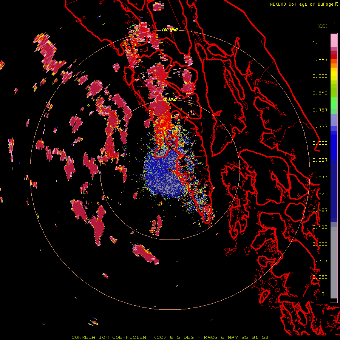Click the 0.467 scale value

point(320,210)
